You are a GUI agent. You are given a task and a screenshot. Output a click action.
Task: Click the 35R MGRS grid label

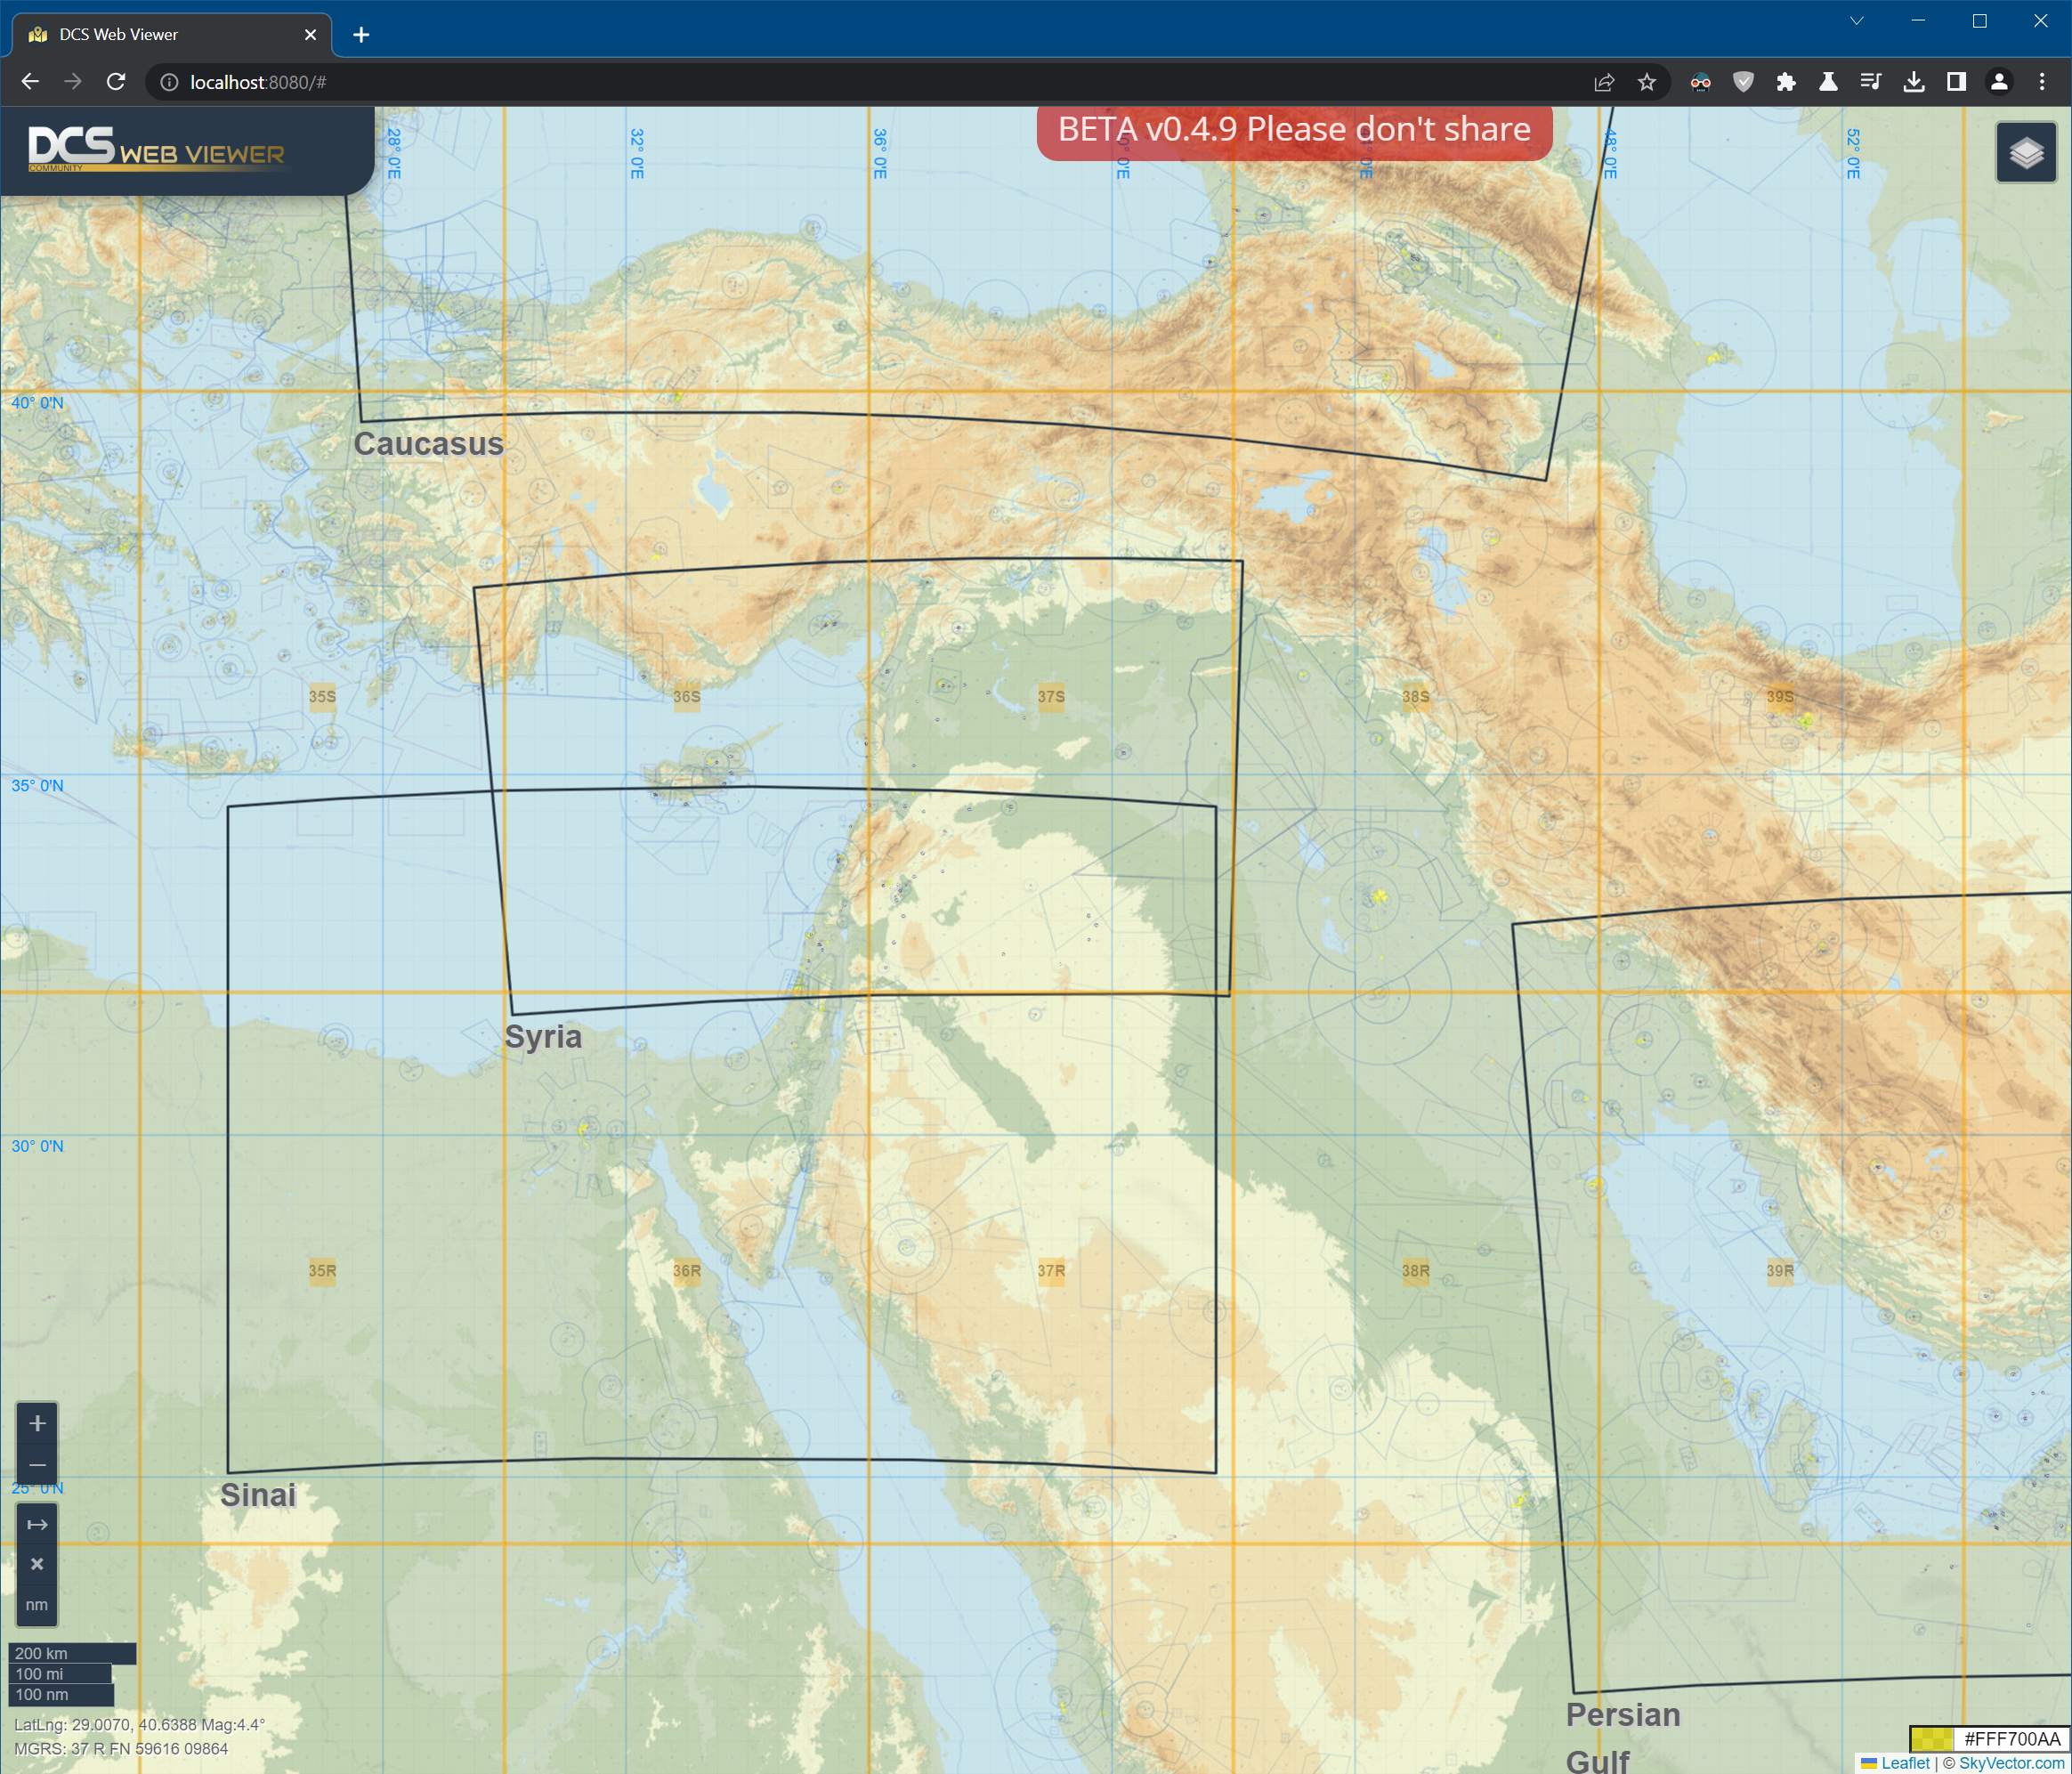pyautogui.click(x=322, y=1271)
